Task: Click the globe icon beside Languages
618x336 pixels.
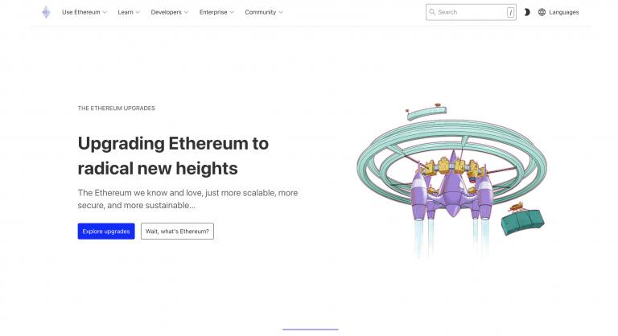Action: [542, 12]
